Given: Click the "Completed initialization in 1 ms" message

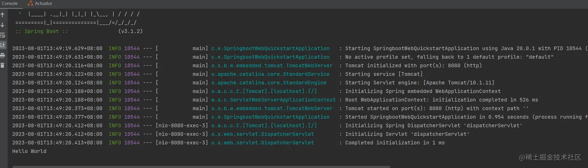Looking at the screenshot, I should tap(395, 143).
